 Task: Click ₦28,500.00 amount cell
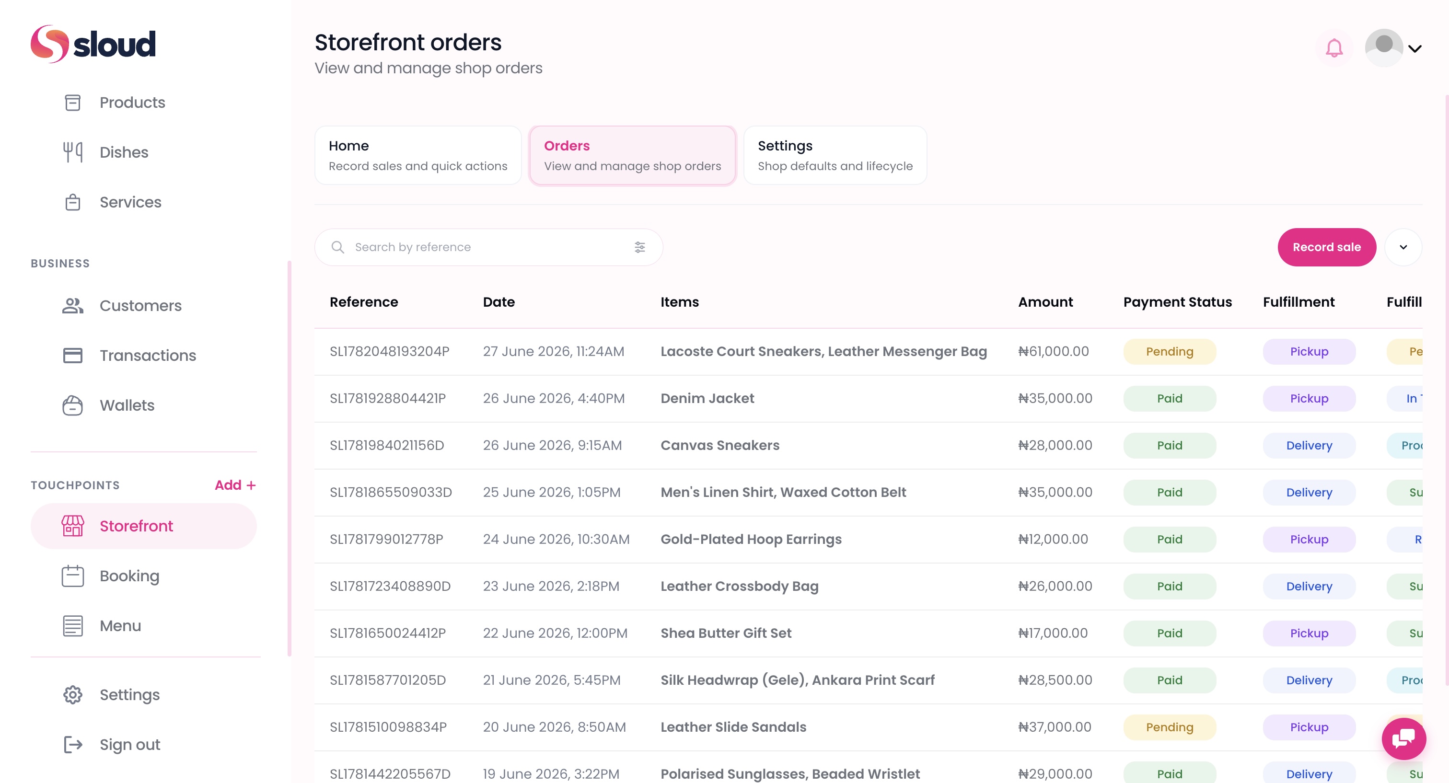[1055, 680]
